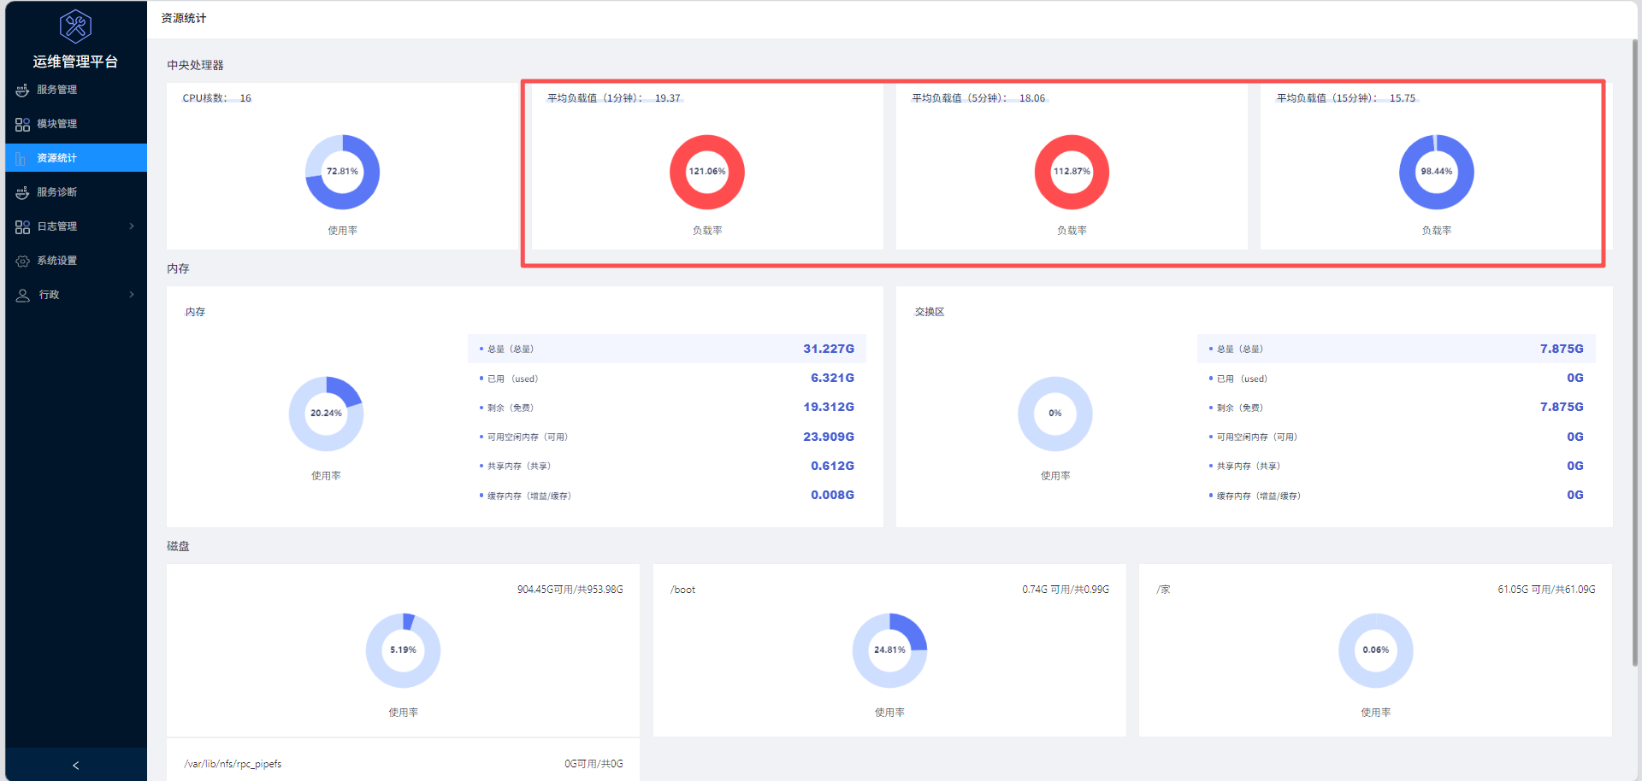This screenshot has width=1642, height=781.
Task: Click the 服务管理 sidebar icon
Action: [22, 90]
